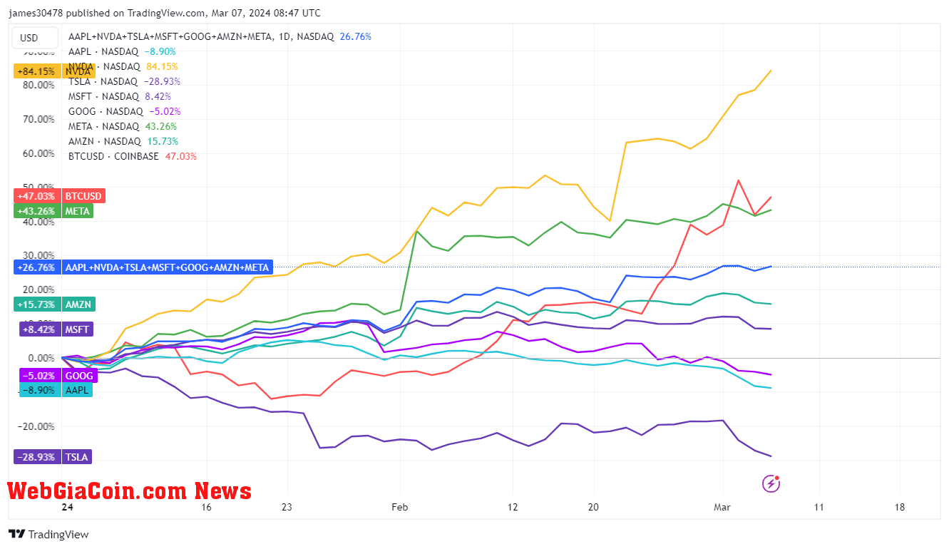Select the AMZN · NASDAQ legend row

[123, 141]
